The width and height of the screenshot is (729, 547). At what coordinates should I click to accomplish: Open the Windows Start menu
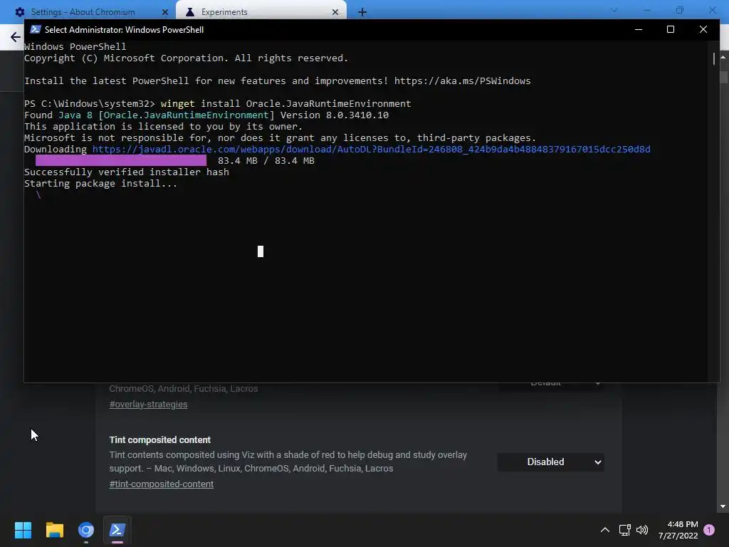(23, 530)
